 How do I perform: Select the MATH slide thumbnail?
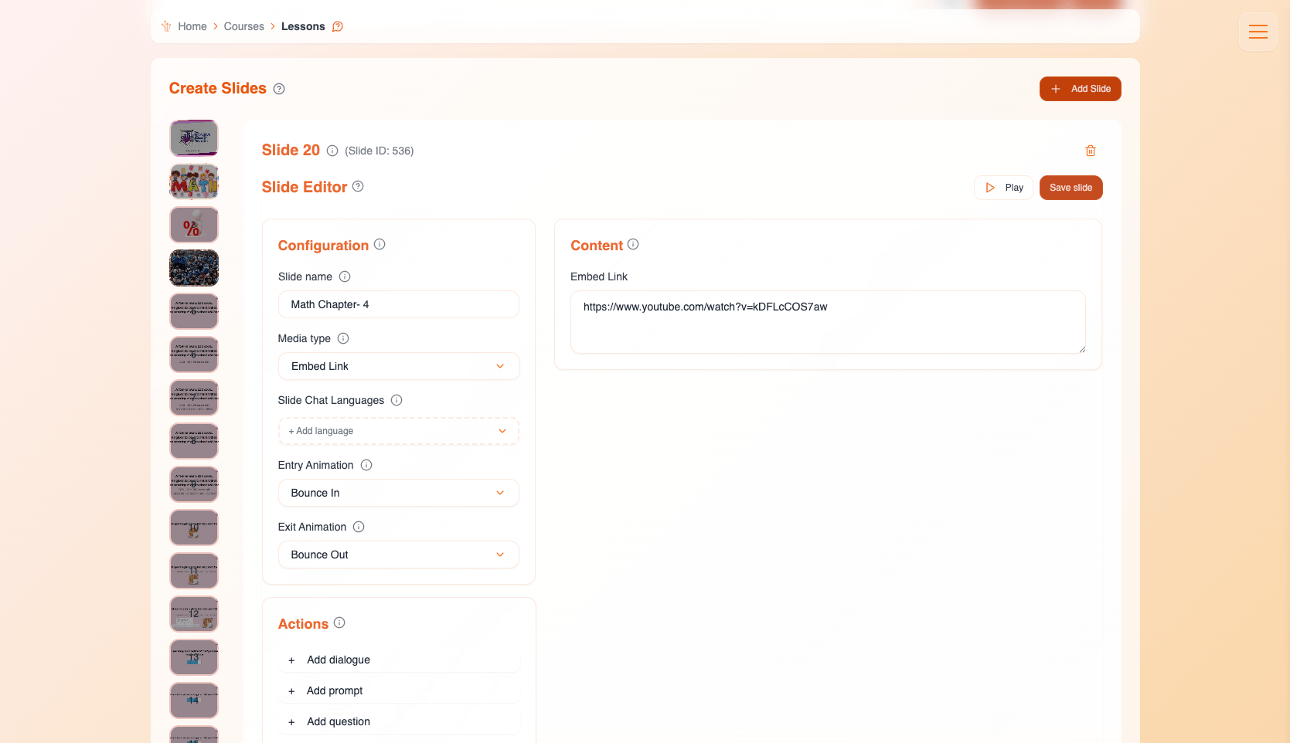click(194, 182)
